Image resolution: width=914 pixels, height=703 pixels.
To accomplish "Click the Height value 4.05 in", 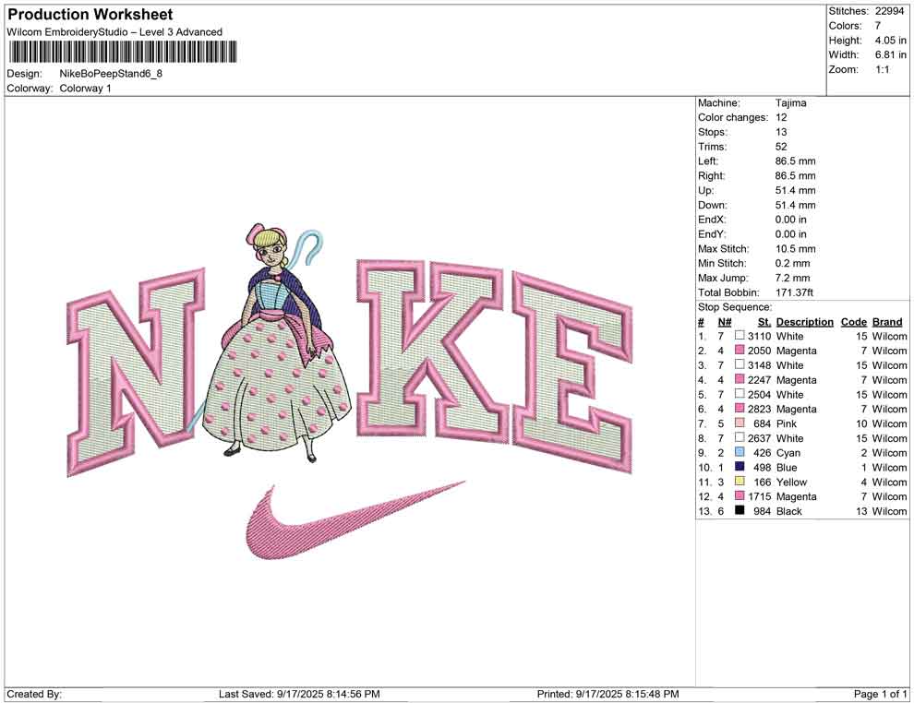I will [890, 41].
